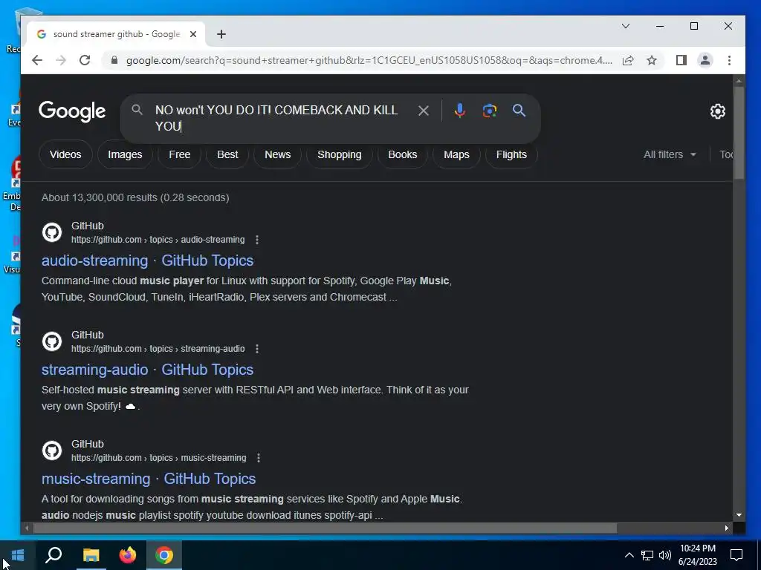Filter results by Images

(125, 154)
